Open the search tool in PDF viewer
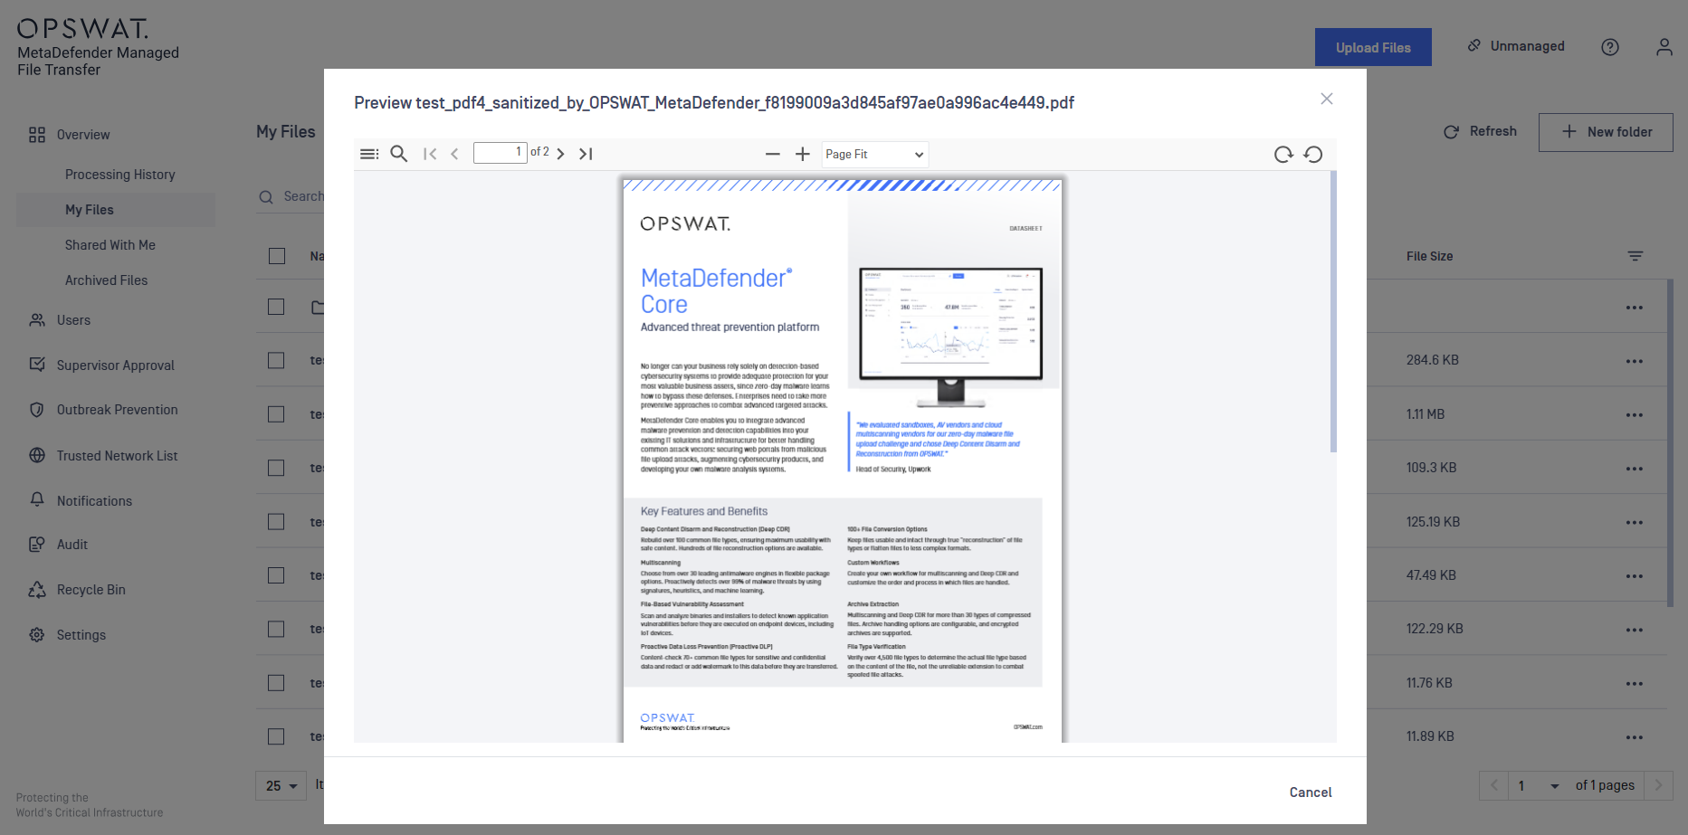Viewport: 1688px width, 835px height. click(x=398, y=154)
